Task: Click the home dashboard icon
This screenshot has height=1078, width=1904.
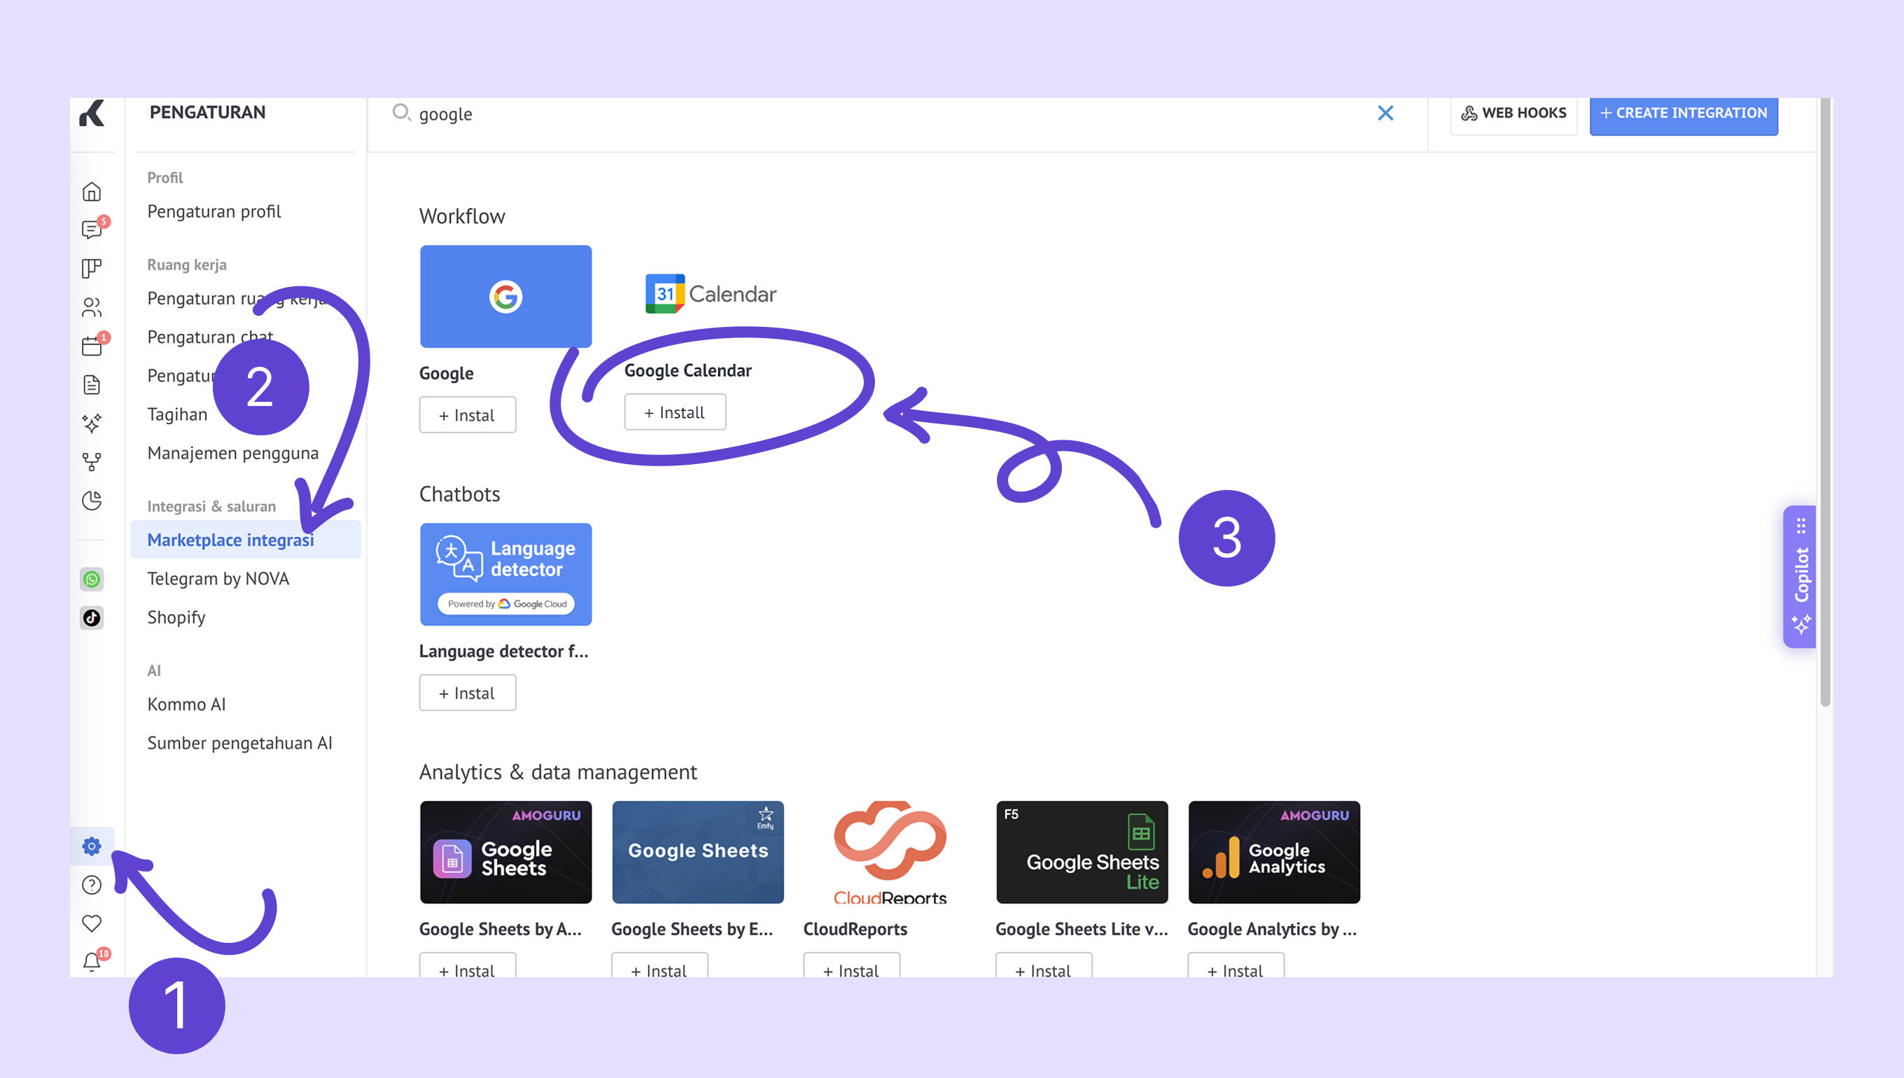Action: click(92, 192)
